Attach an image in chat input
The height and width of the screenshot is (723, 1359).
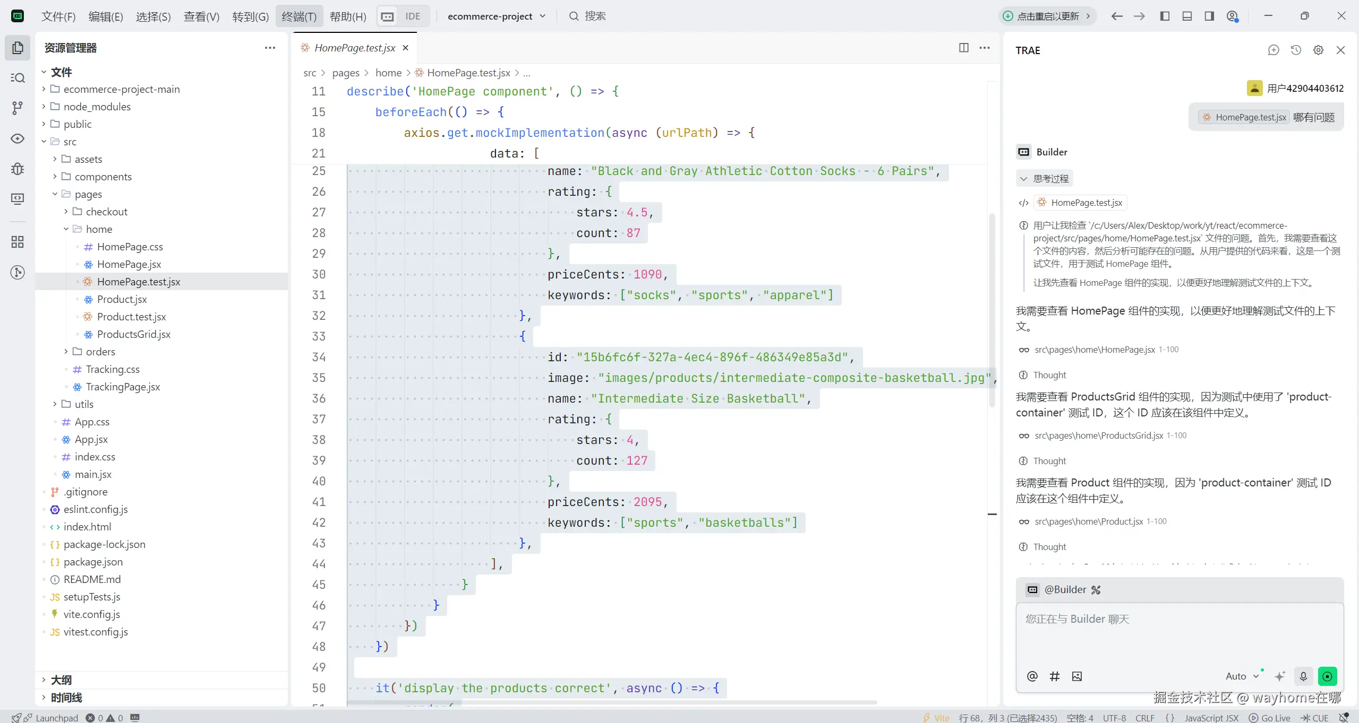[x=1077, y=676]
